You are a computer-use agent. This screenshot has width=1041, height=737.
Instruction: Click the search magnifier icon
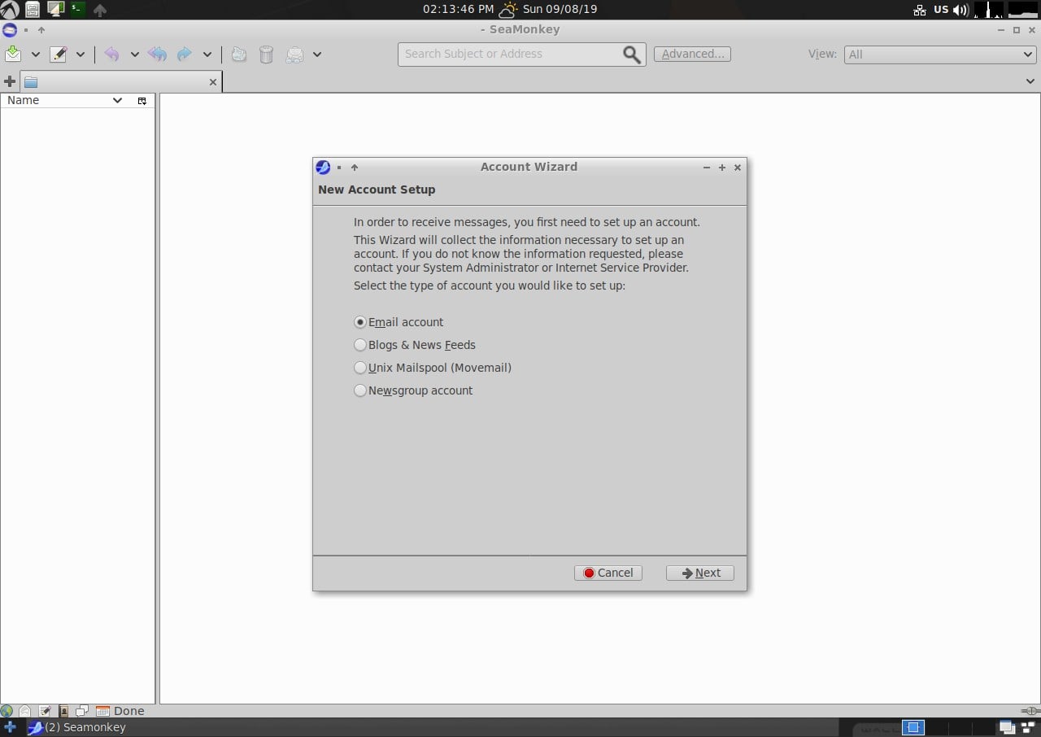(x=632, y=55)
